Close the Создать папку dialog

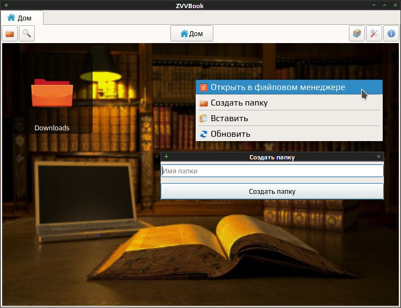click(379, 157)
